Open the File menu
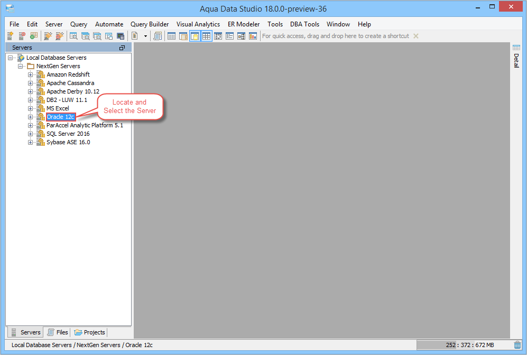This screenshot has width=527, height=355. click(x=14, y=24)
